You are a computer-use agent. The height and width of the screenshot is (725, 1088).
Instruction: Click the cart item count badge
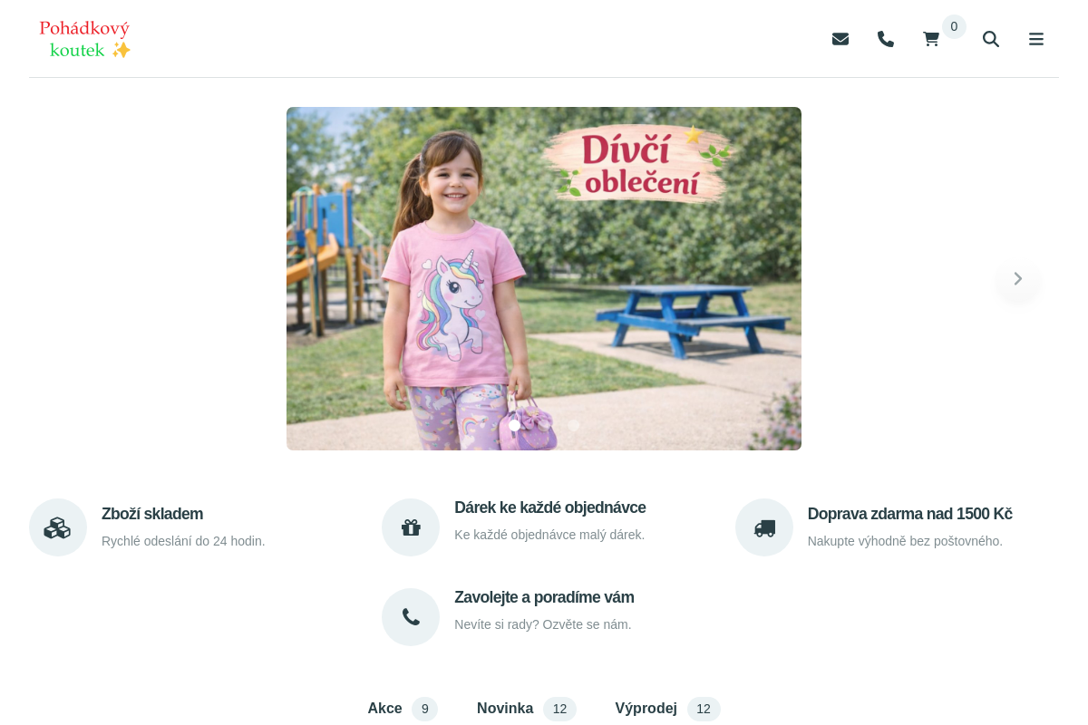pyautogui.click(x=953, y=26)
